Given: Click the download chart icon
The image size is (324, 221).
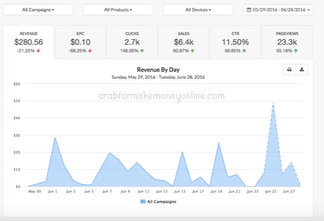Looking at the screenshot, I should pyautogui.click(x=301, y=70).
